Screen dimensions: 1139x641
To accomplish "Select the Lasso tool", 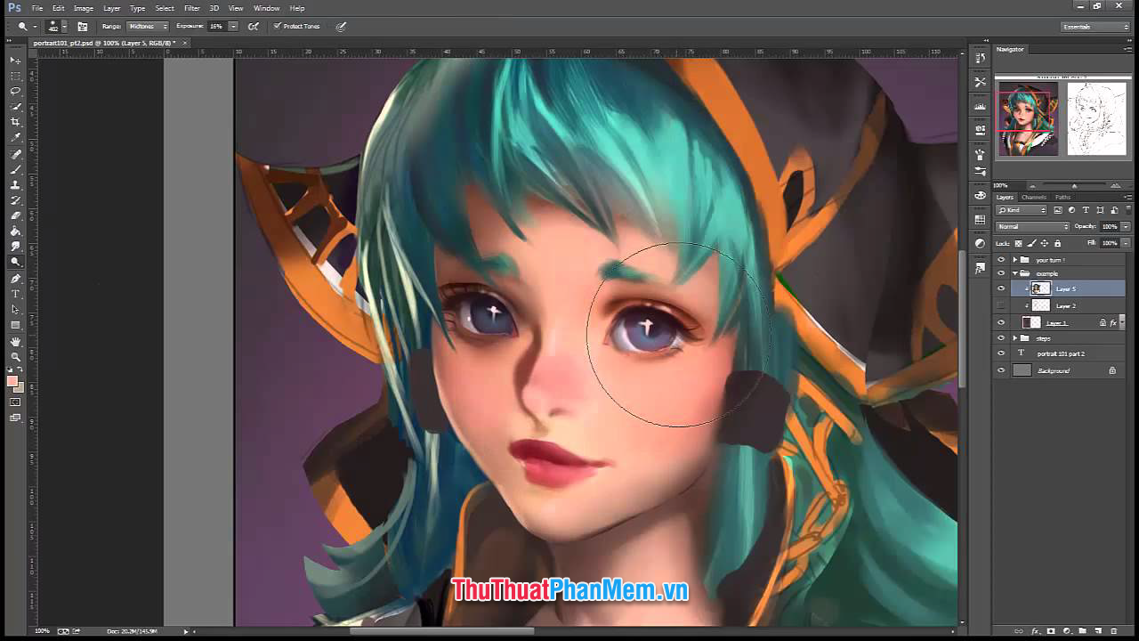I will click(x=16, y=91).
